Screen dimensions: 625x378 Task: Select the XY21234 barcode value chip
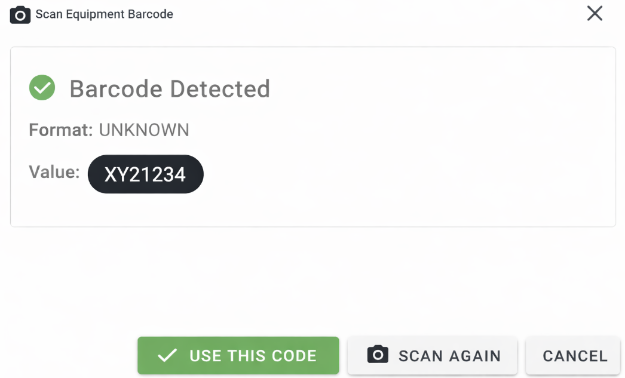click(145, 174)
